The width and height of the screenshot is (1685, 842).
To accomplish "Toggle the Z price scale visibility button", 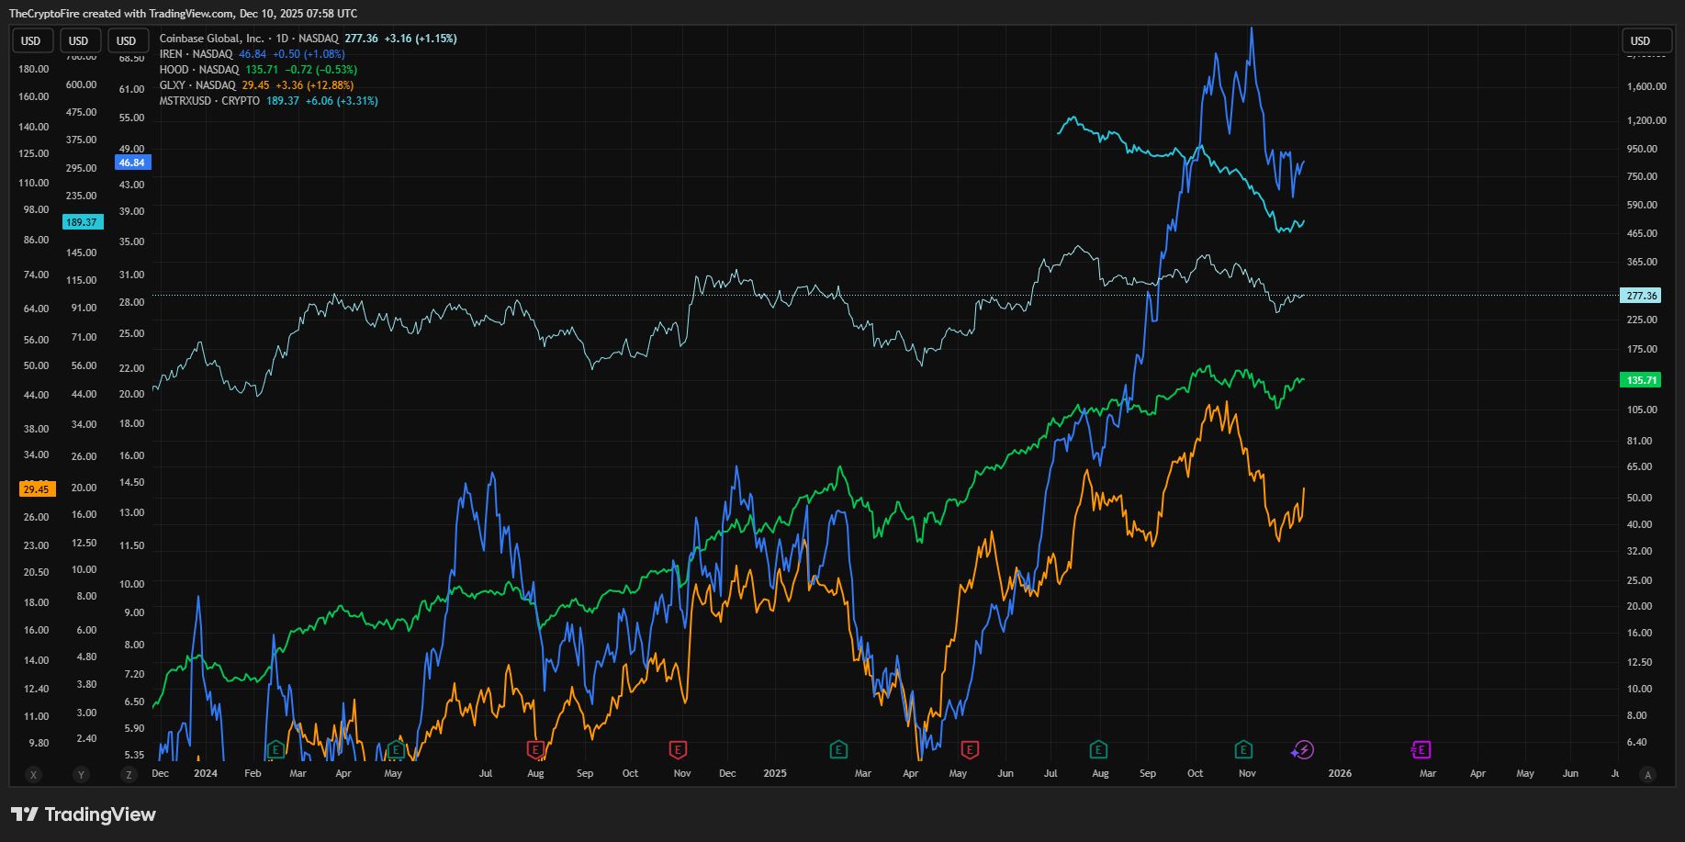I will point(129,775).
